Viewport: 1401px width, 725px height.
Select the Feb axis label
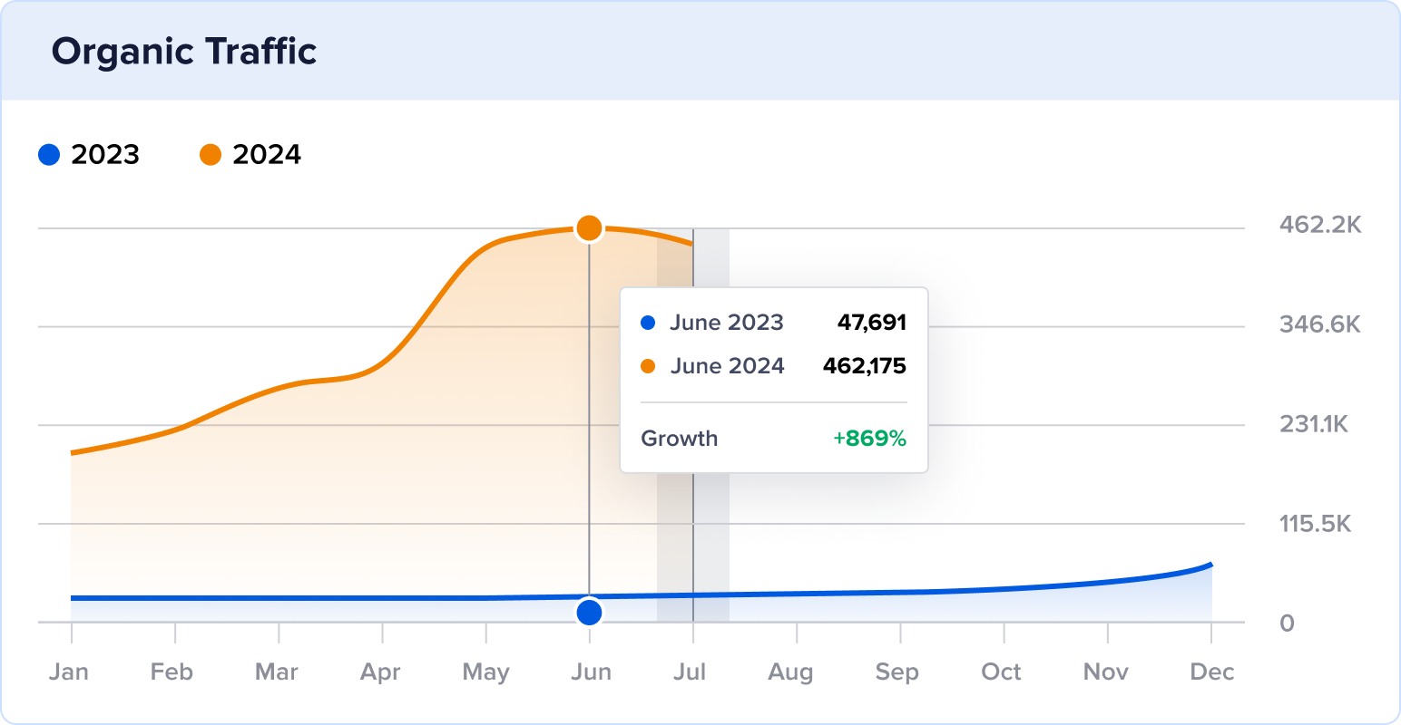click(172, 672)
